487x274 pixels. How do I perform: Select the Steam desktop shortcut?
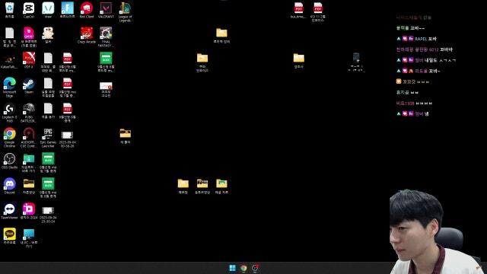point(29,85)
